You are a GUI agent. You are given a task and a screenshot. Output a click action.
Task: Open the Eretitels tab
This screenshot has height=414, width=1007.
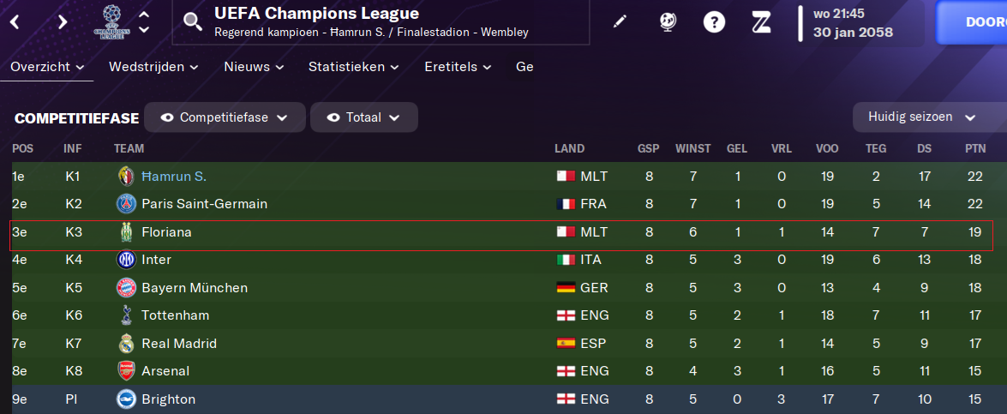(458, 67)
